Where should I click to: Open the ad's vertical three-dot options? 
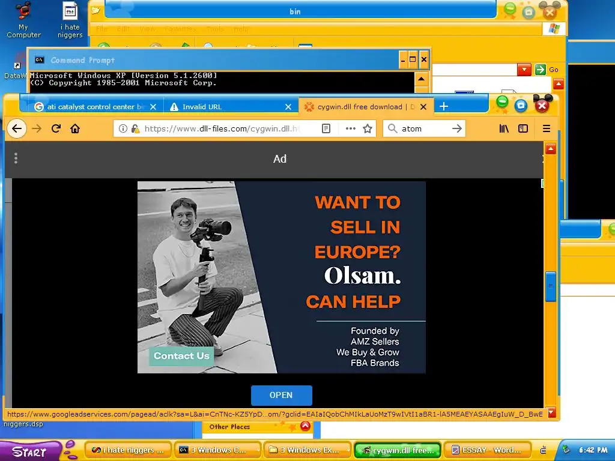(16, 158)
